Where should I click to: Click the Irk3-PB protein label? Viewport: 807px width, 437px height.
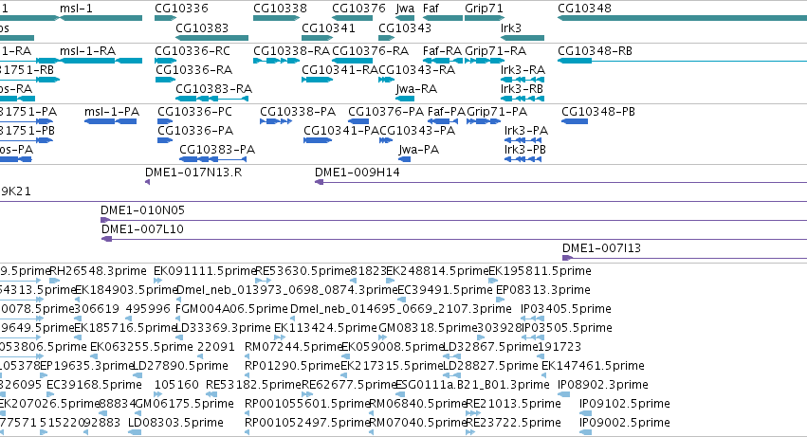point(525,150)
